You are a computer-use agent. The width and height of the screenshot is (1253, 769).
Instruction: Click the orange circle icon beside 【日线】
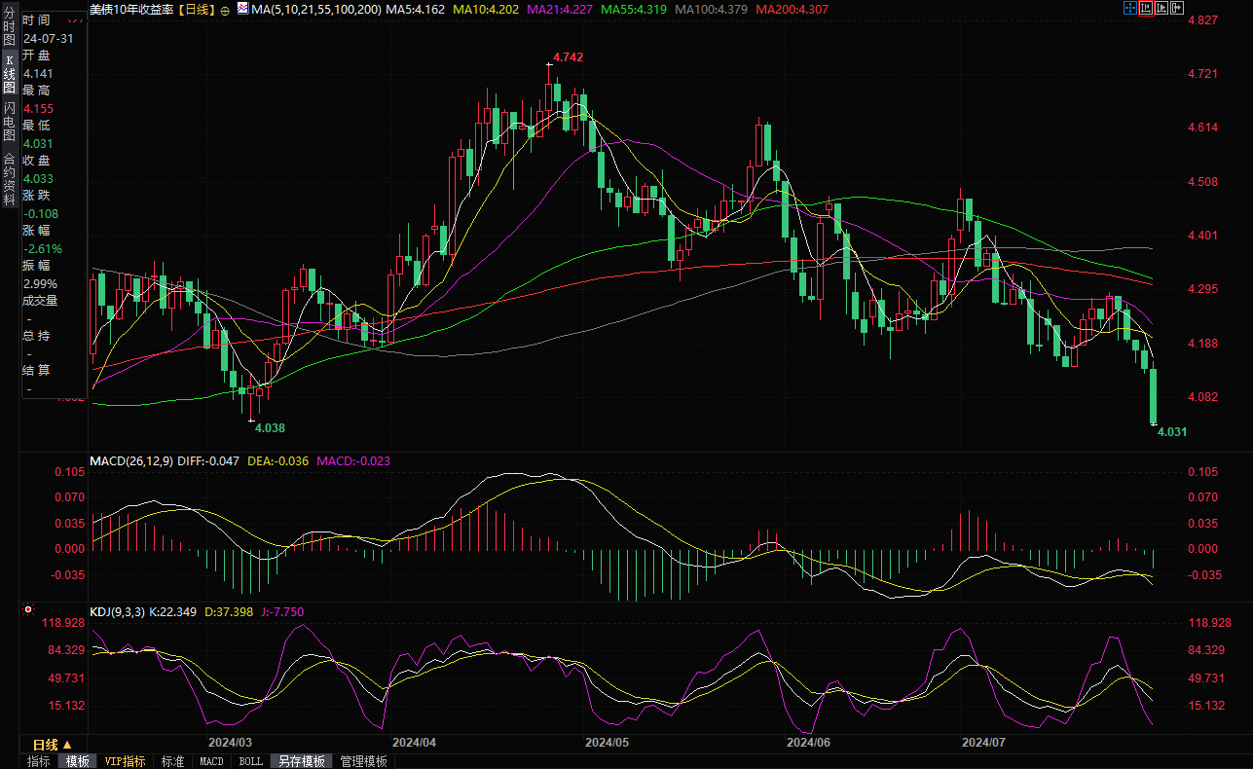click(x=225, y=10)
